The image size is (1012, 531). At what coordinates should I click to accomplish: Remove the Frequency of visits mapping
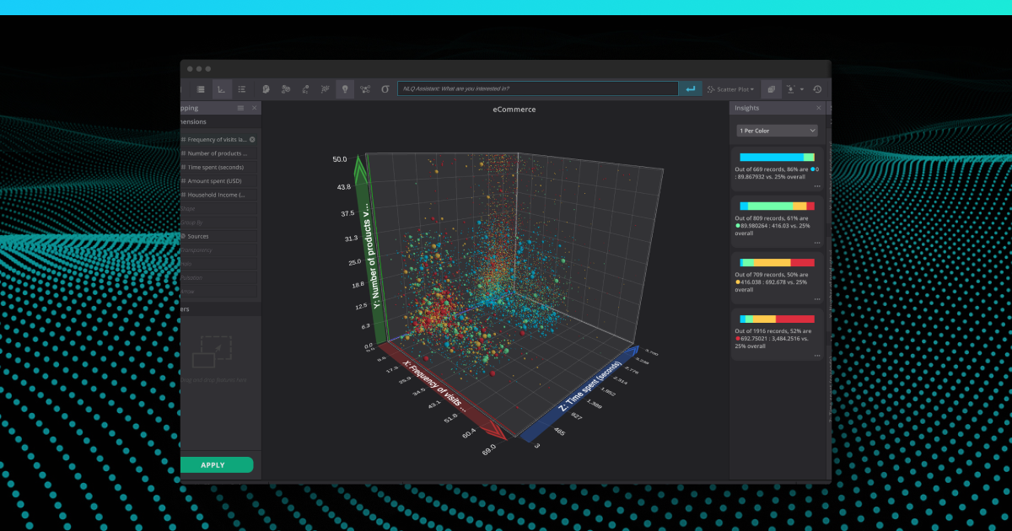(252, 139)
